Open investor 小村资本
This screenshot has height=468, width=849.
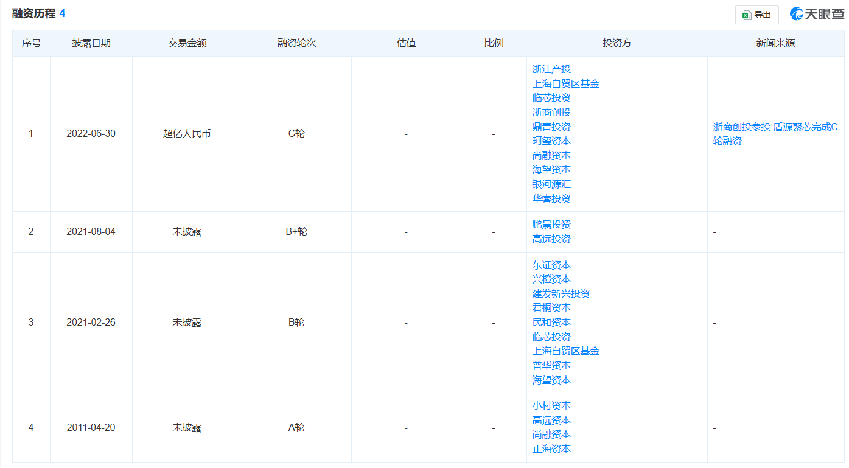551,405
